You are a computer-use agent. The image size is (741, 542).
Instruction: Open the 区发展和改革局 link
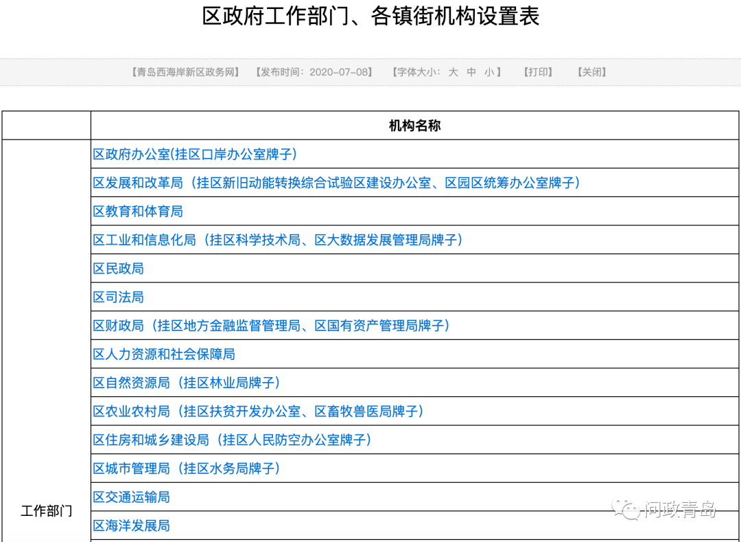click(x=336, y=183)
